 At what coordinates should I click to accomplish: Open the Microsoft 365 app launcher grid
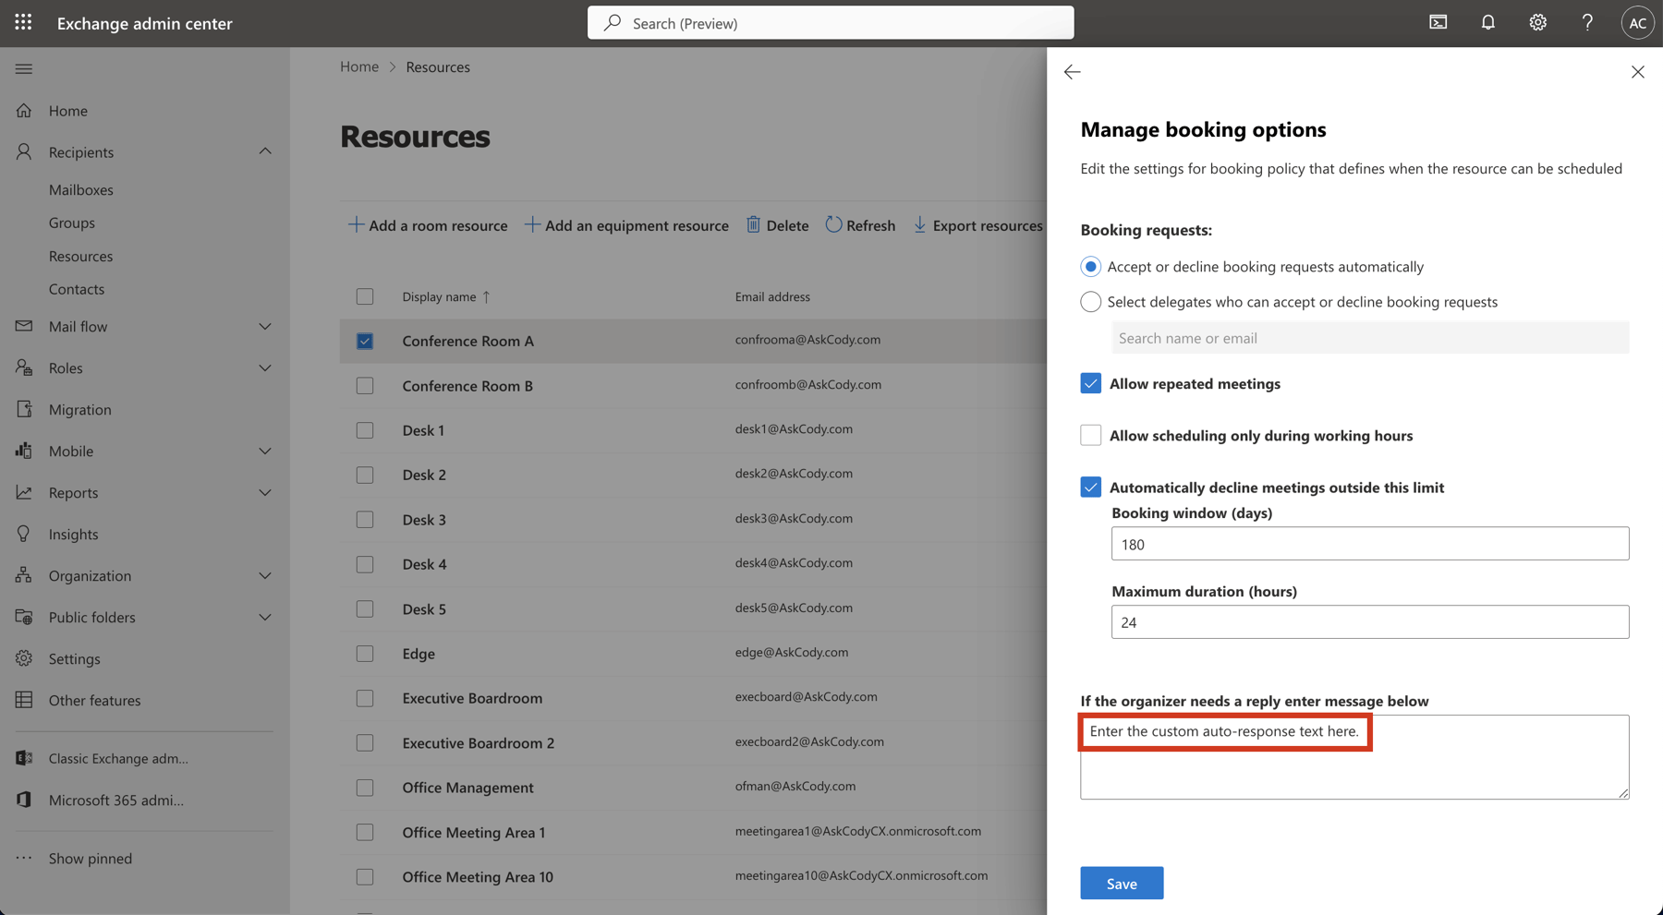pyautogui.click(x=22, y=22)
